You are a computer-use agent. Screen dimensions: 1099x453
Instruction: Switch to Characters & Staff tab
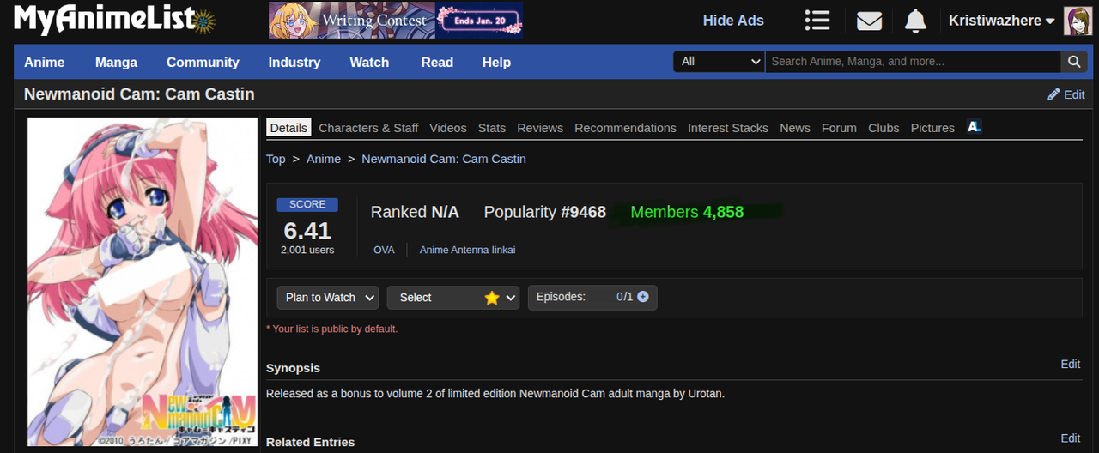pyautogui.click(x=368, y=128)
